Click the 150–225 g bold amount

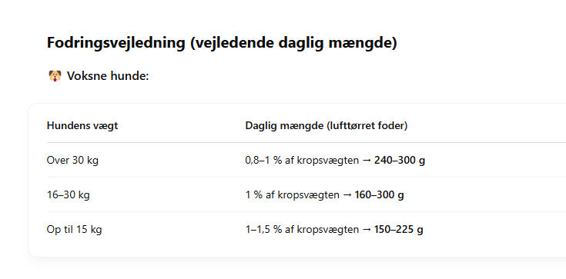click(399, 230)
